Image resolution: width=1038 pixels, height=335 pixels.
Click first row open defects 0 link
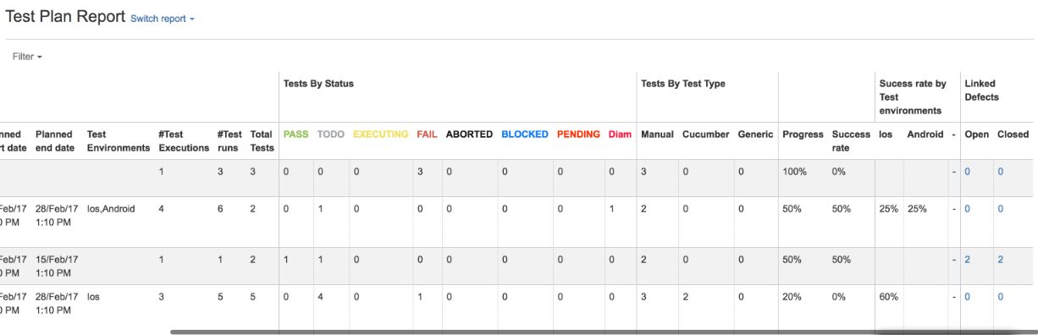[x=968, y=172]
